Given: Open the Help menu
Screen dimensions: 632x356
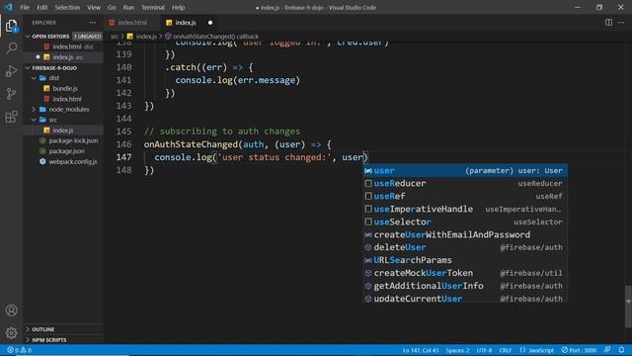Looking at the screenshot, I should click(178, 7).
